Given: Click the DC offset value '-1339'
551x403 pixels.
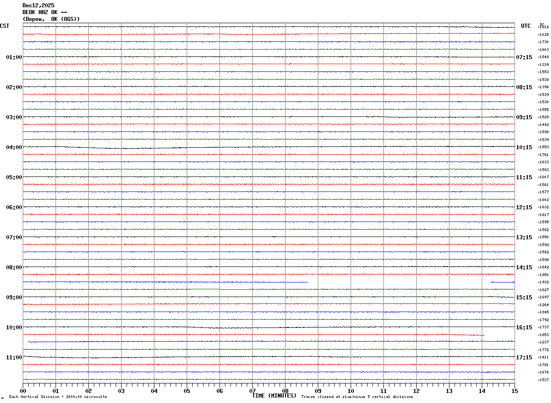Looking at the screenshot, I should (x=543, y=65).
